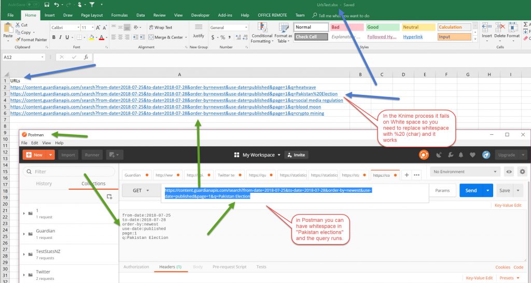Viewport: 531px width, 283px height.
Task: Click the blue Send button
Action: [x=470, y=190]
